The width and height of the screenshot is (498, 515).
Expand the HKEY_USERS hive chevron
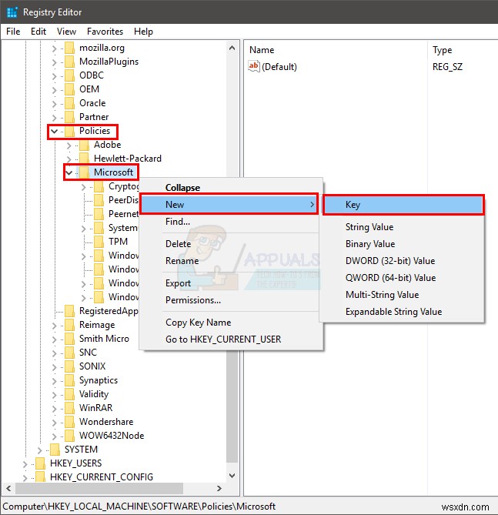point(25,463)
